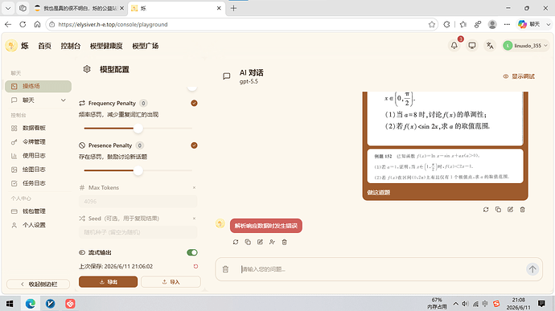Disable the Frequency Penalty checkmark
This screenshot has width=555, height=311.
[194, 104]
